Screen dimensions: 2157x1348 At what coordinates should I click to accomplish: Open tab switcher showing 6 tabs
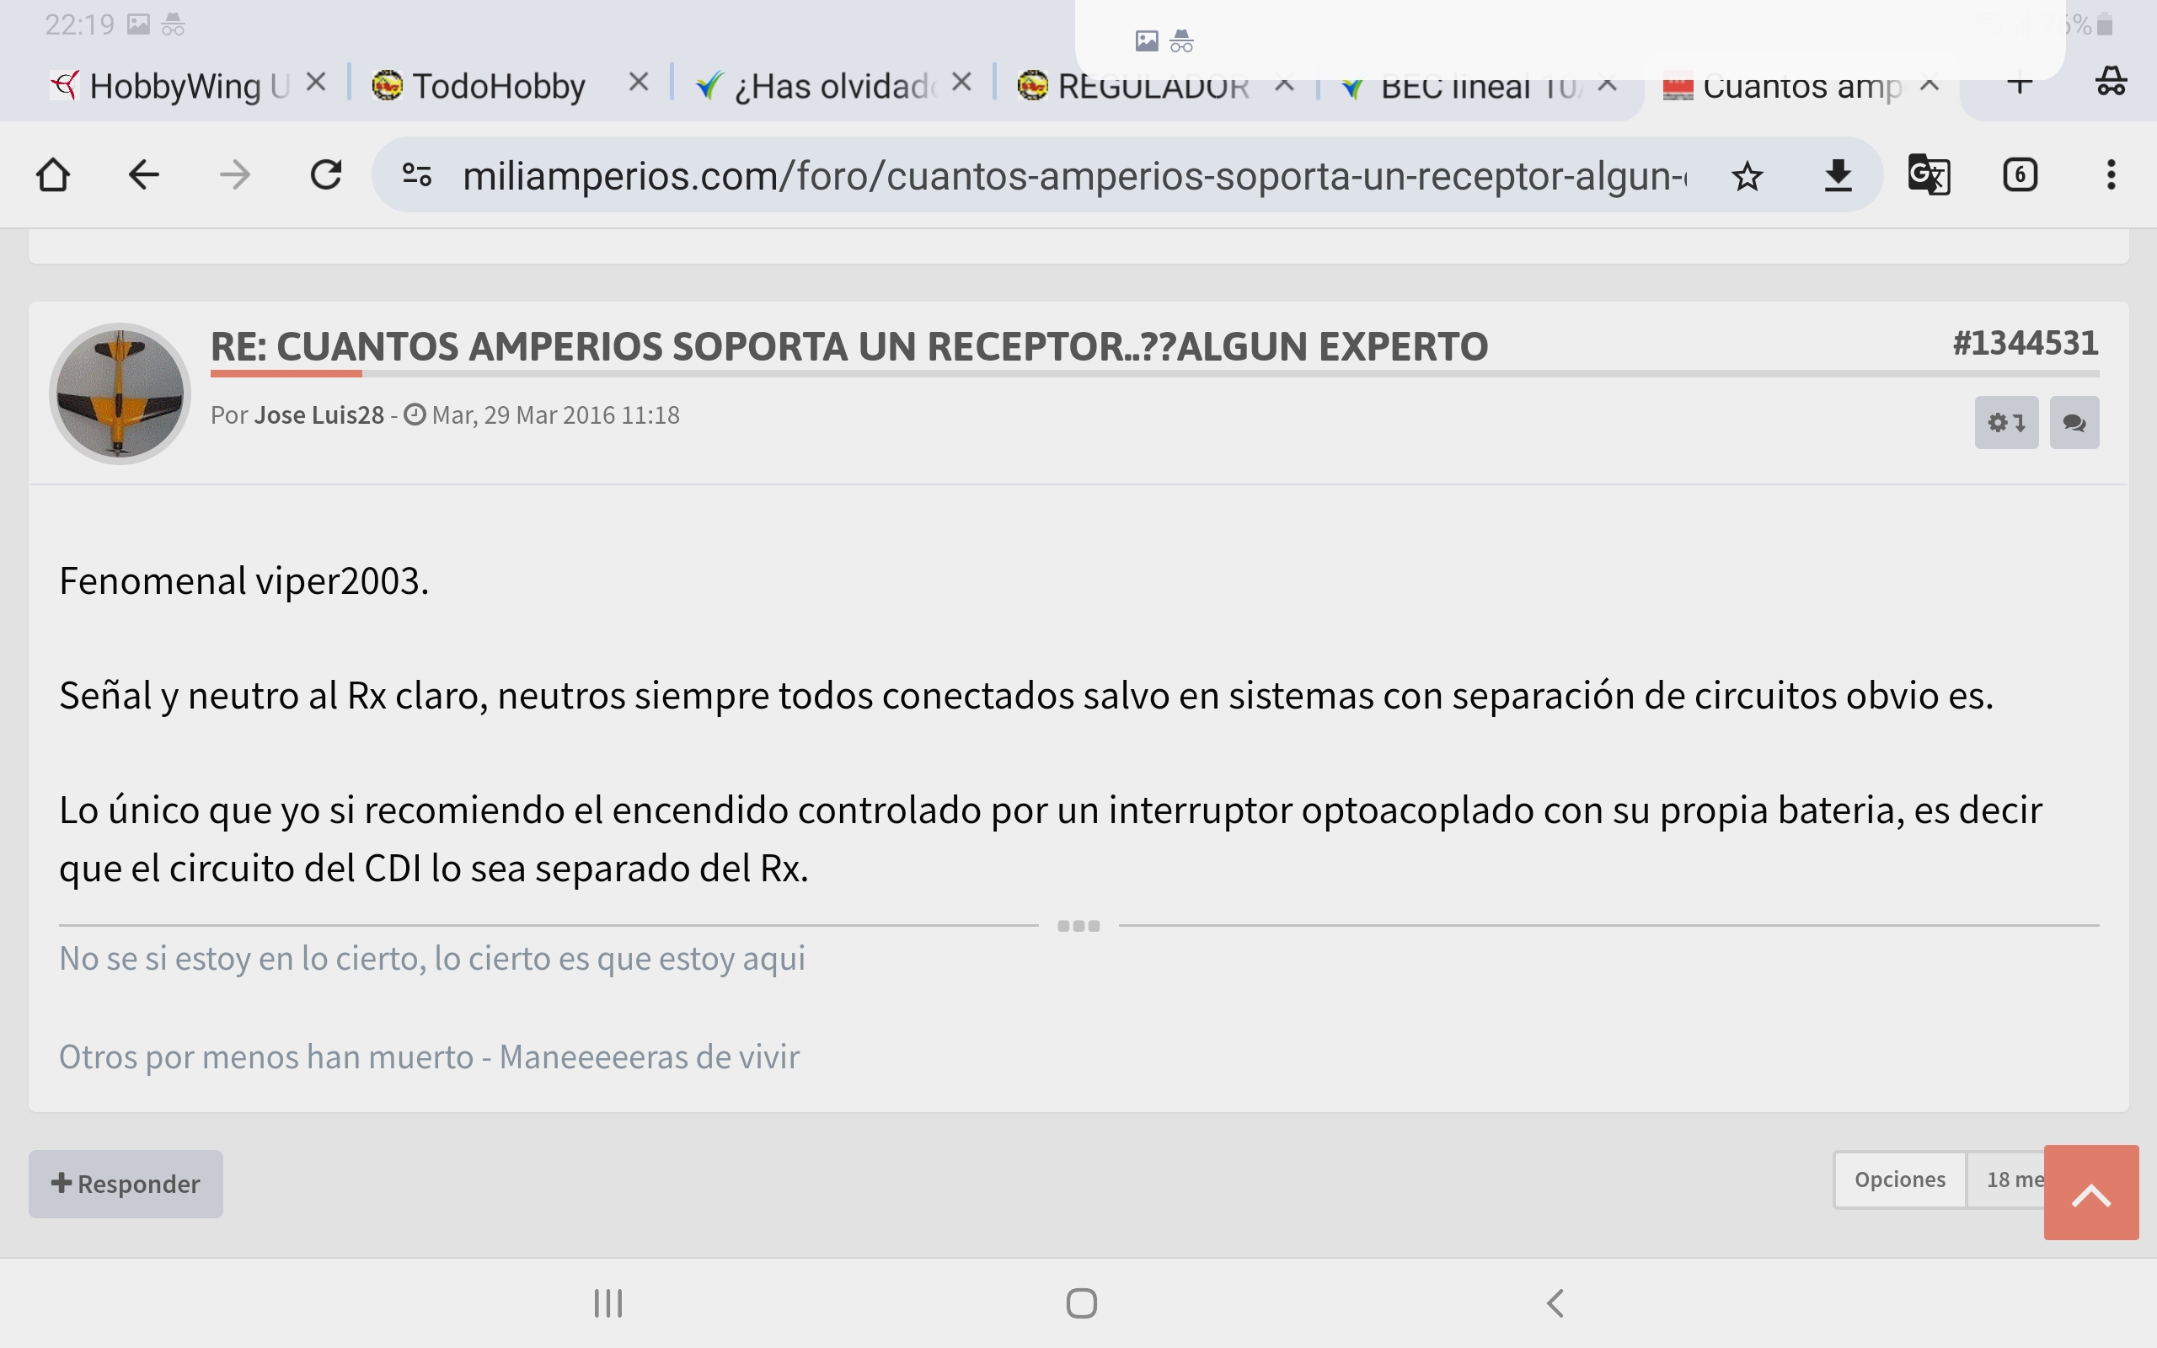pyautogui.click(x=2020, y=174)
